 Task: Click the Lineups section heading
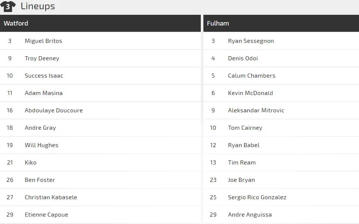(38, 6)
